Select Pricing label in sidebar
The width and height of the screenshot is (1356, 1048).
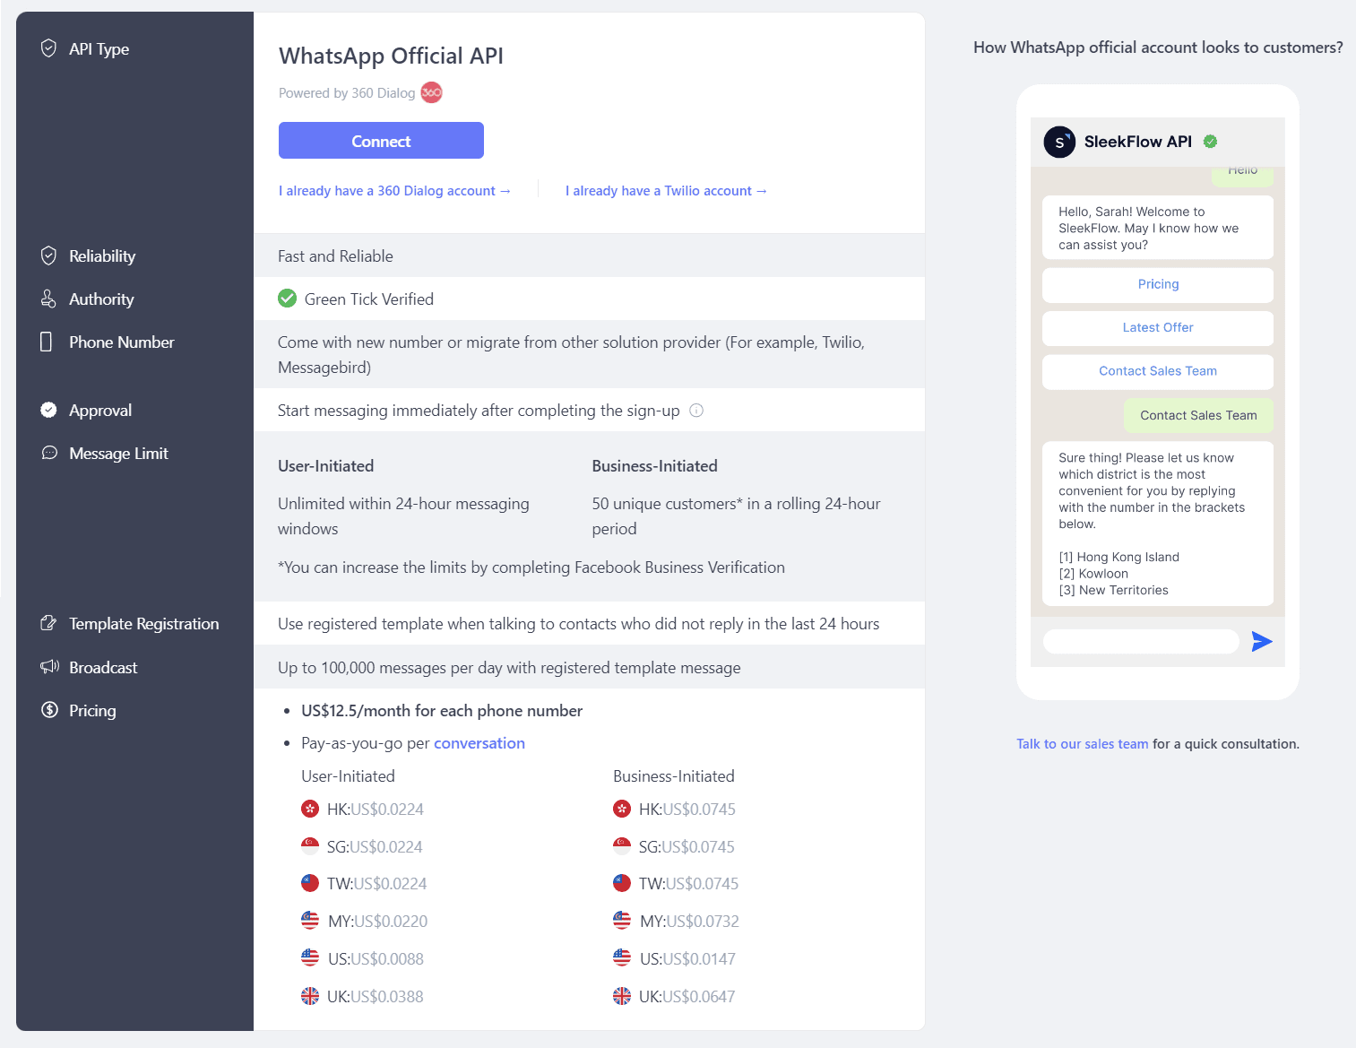click(x=92, y=710)
